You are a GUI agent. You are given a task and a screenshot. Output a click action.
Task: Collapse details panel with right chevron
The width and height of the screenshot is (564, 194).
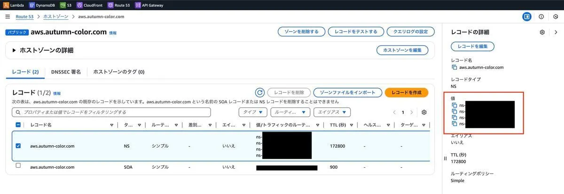pos(556,32)
